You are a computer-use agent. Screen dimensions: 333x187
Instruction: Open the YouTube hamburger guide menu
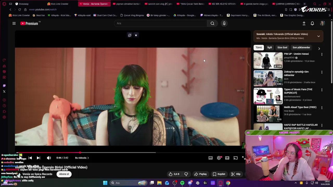click(x=14, y=23)
